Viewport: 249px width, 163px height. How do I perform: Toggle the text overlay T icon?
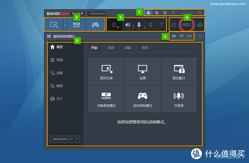[161, 25]
